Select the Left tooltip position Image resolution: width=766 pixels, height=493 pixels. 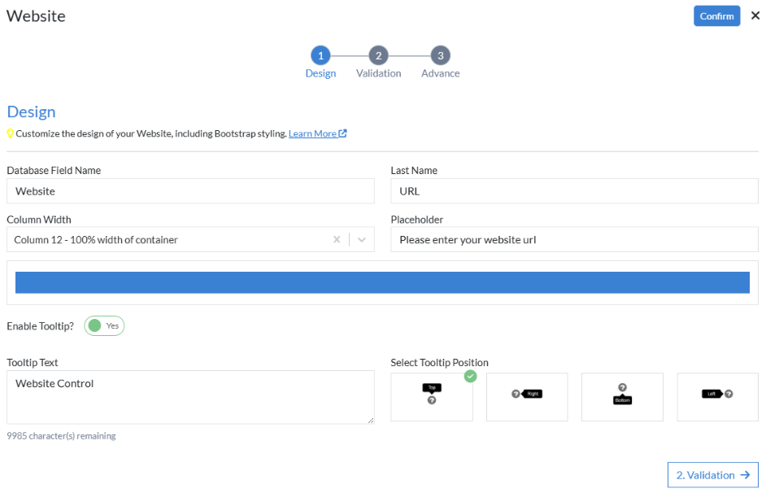[x=717, y=397]
